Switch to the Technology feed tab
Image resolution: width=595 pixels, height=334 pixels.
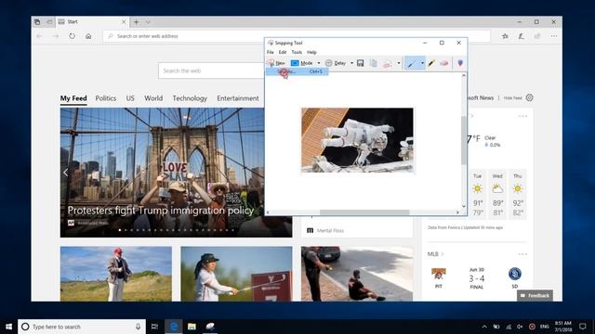point(190,98)
